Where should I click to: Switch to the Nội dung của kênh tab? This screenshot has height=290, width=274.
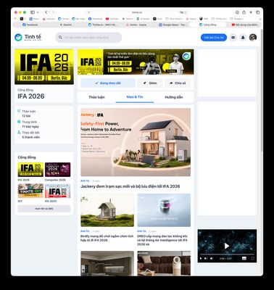245,25
